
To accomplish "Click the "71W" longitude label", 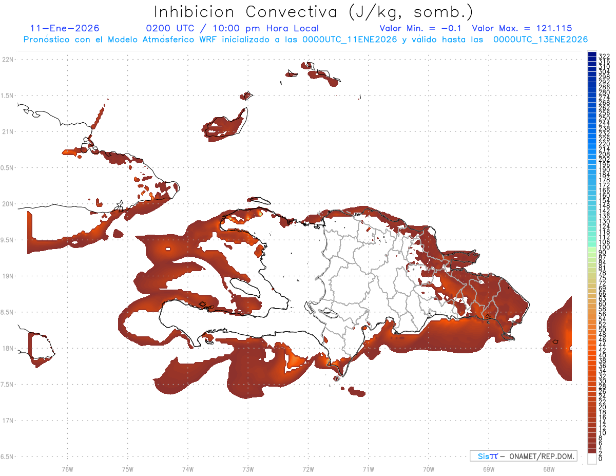I will click(x=368, y=469).
